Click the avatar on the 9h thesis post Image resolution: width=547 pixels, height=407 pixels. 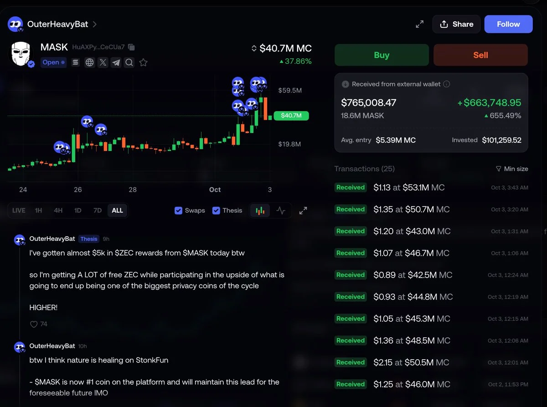coord(19,239)
